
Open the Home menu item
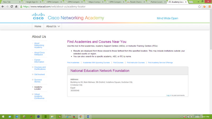click(38, 26)
